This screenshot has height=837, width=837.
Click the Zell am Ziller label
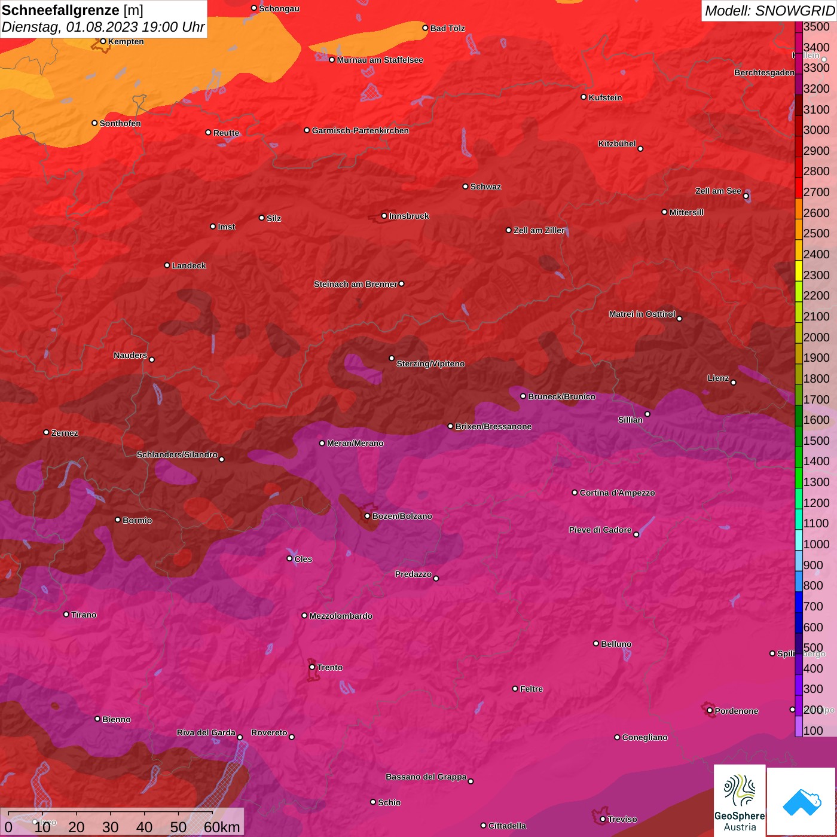[539, 230]
